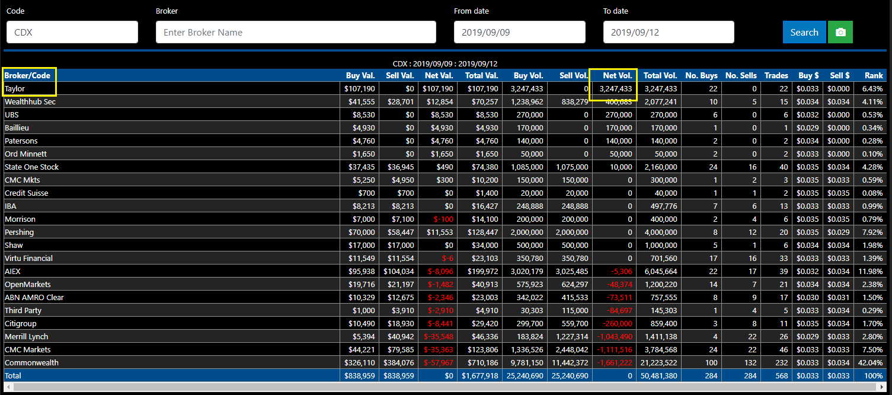Click Commonwealth's No. Sells value 132

(750, 362)
